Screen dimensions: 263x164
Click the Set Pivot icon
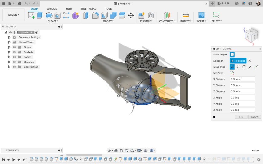click(x=232, y=73)
